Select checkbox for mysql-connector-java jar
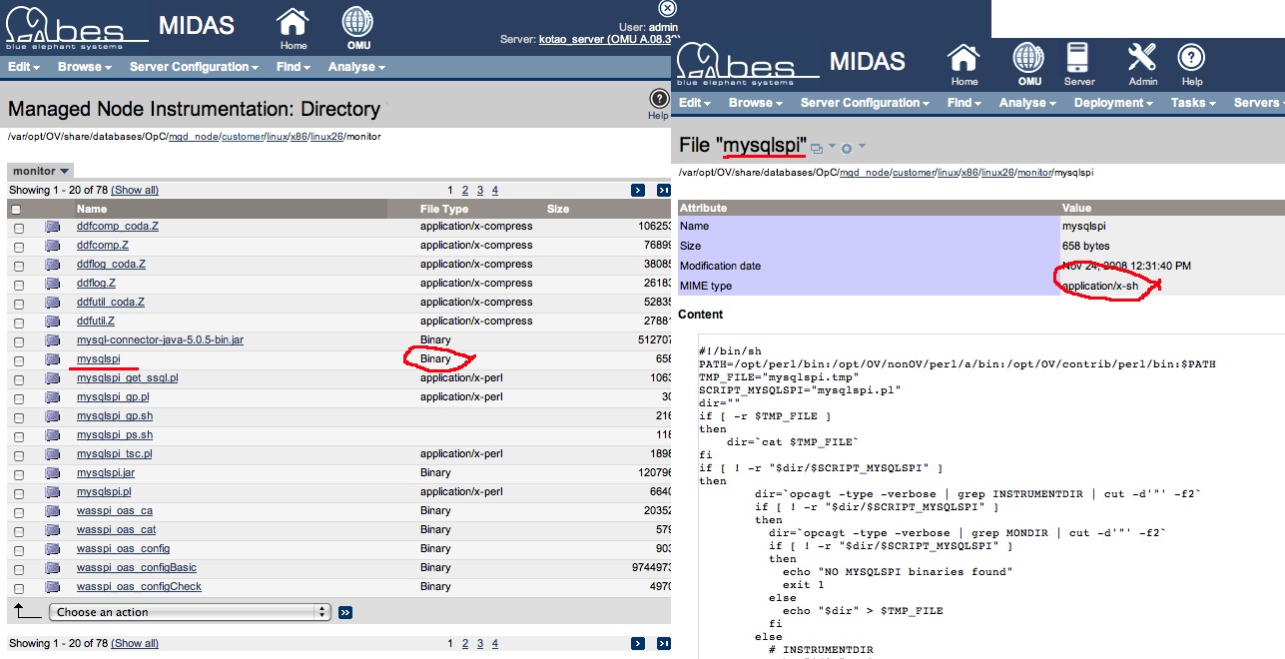Viewport: 1285px width, 659px height. (18, 341)
